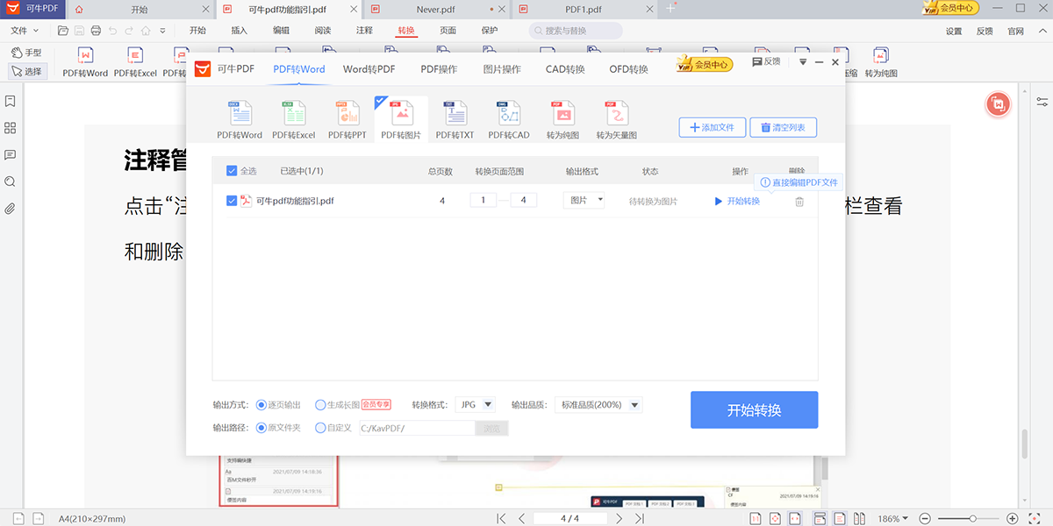The height and width of the screenshot is (526, 1053).
Task: Click the large 开始转换 button
Action: [754, 410]
